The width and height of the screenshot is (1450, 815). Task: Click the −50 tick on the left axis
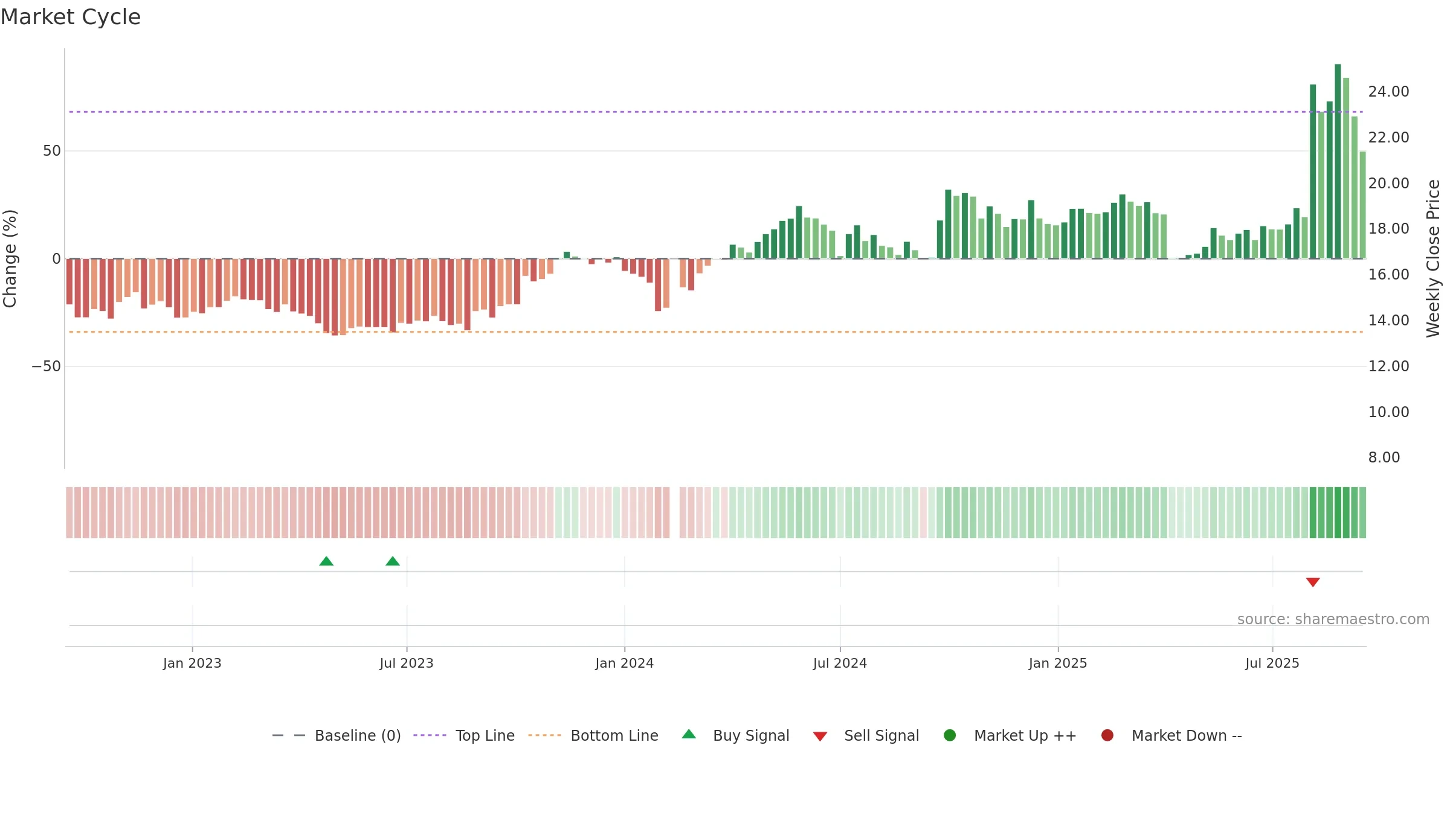[x=47, y=366]
